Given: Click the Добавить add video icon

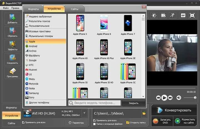Looking at the screenshot, I should point(12,19).
